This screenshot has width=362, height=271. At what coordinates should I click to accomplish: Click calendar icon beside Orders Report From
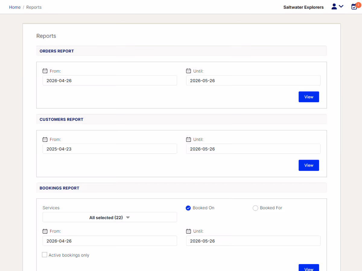point(45,71)
